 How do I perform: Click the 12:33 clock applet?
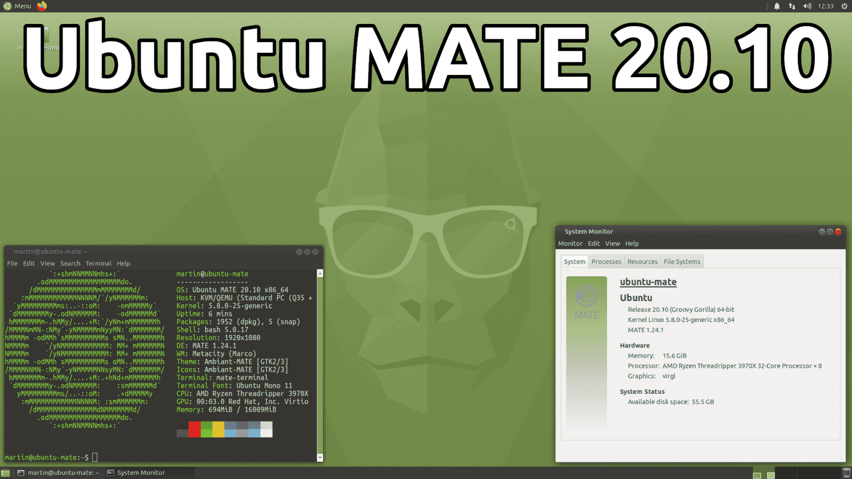826,6
